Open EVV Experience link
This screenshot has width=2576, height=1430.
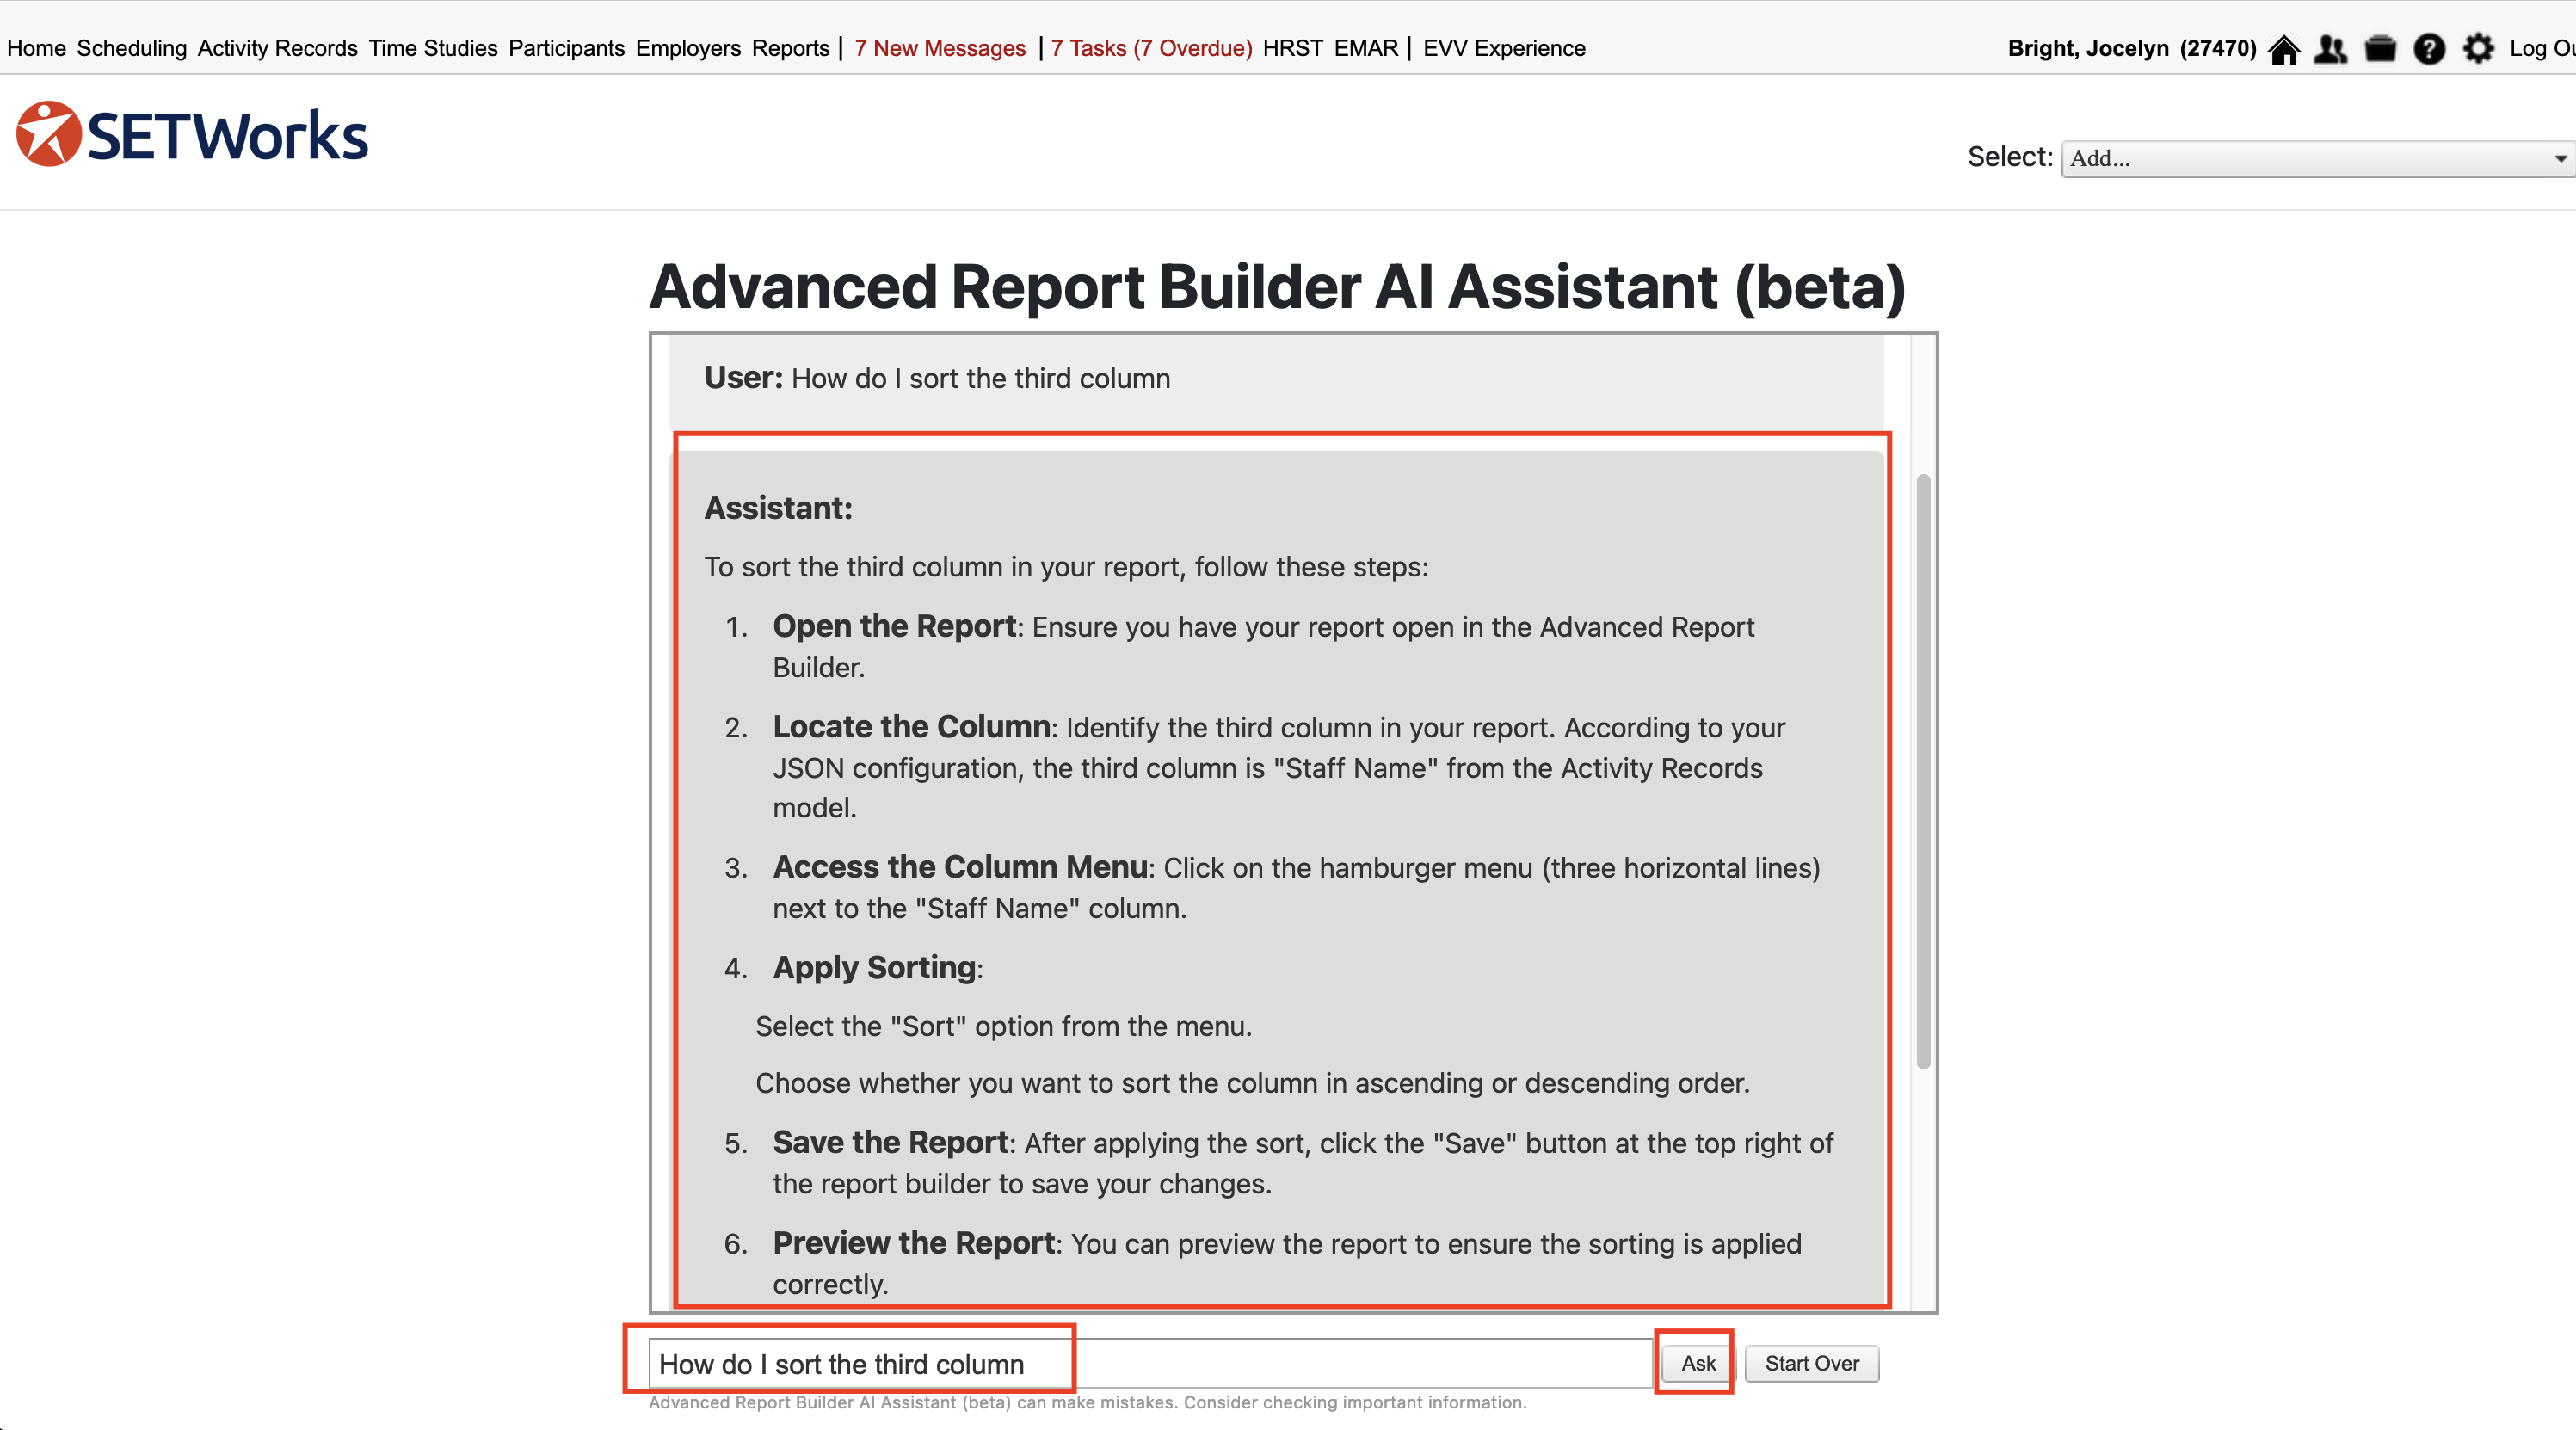point(1504,48)
